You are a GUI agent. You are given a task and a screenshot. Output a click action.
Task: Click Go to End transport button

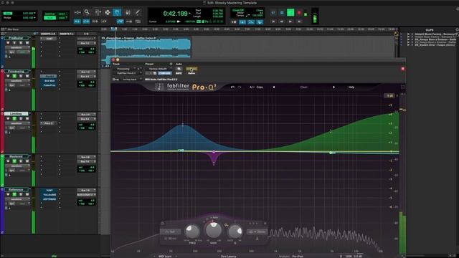[x=299, y=21]
